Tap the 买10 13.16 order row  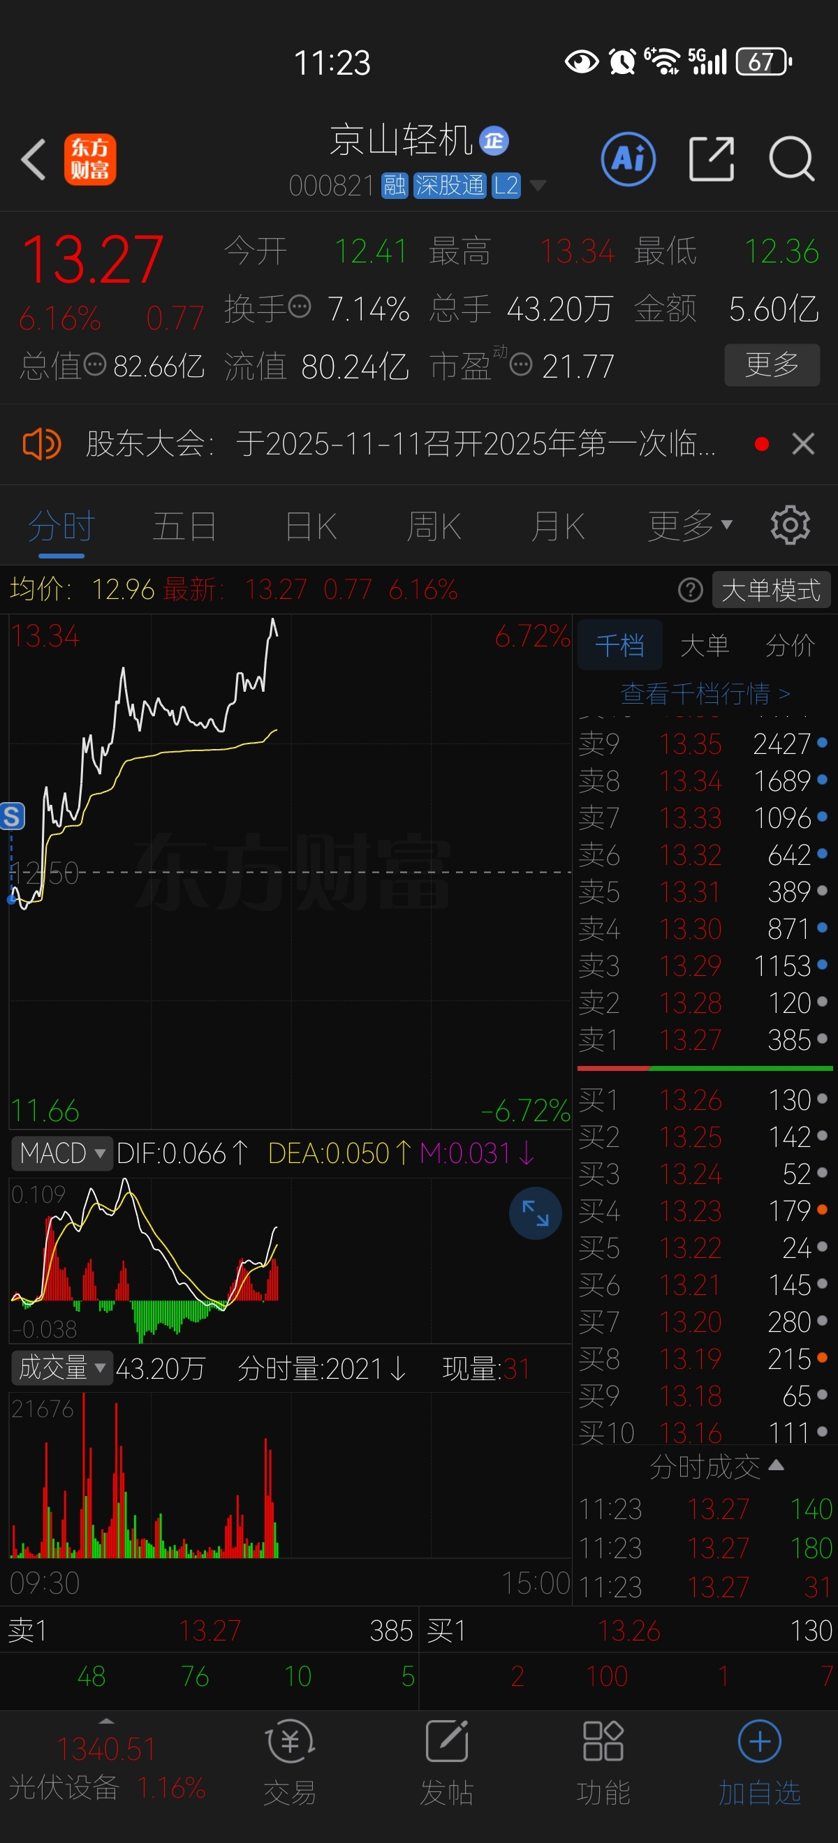coord(704,1433)
